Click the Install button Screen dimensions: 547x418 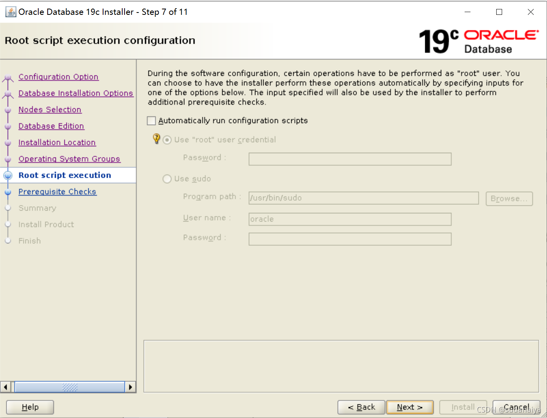click(463, 407)
